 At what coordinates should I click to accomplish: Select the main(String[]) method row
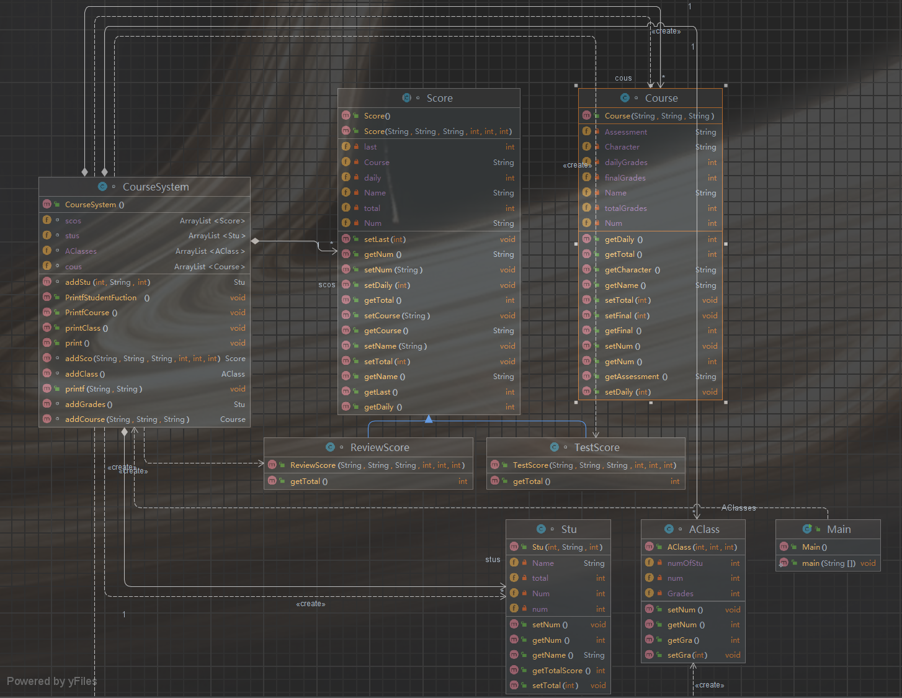point(828,563)
